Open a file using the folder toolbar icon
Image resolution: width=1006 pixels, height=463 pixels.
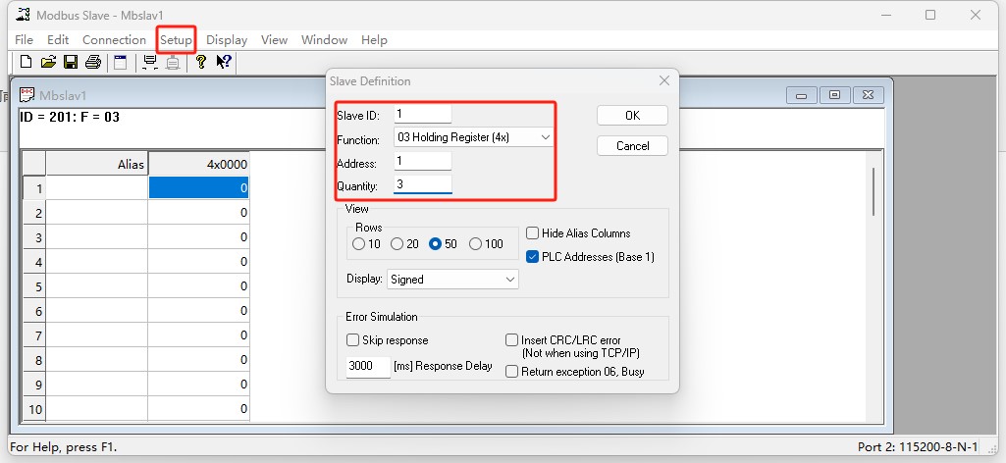coord(49,62)
